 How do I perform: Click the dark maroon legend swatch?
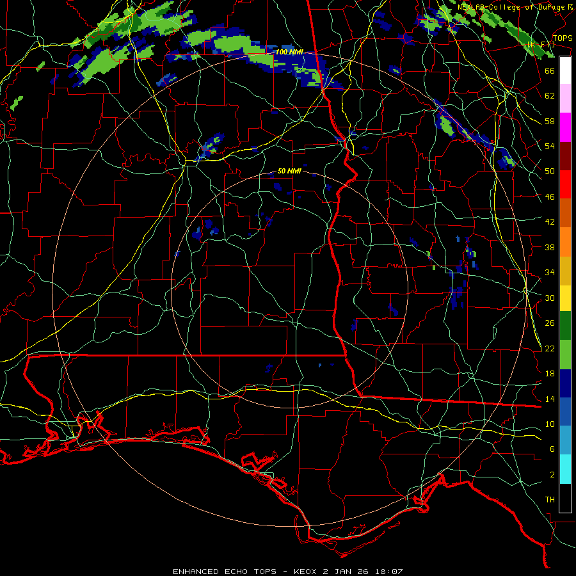(565, 156)
